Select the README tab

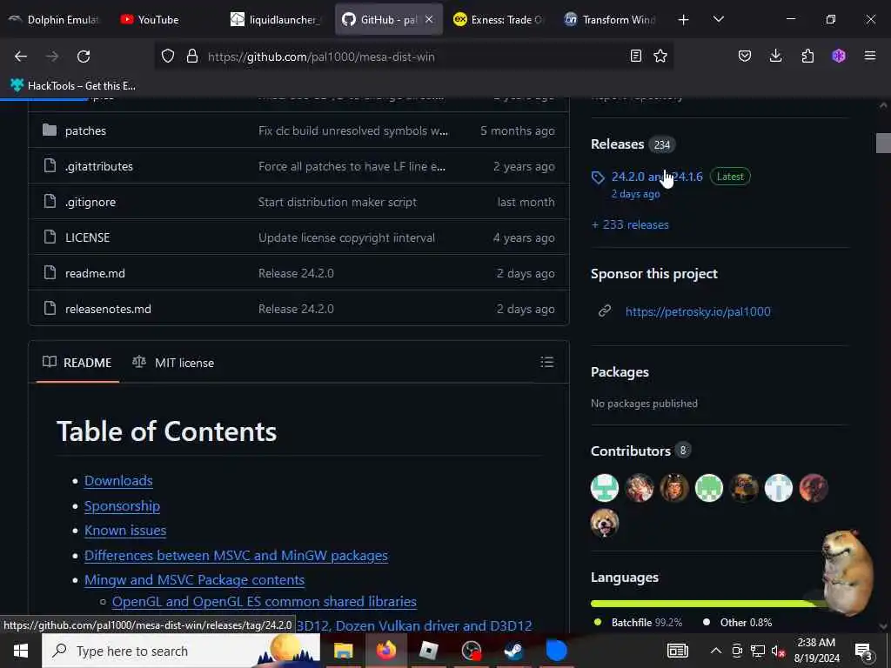pos(77,363)
